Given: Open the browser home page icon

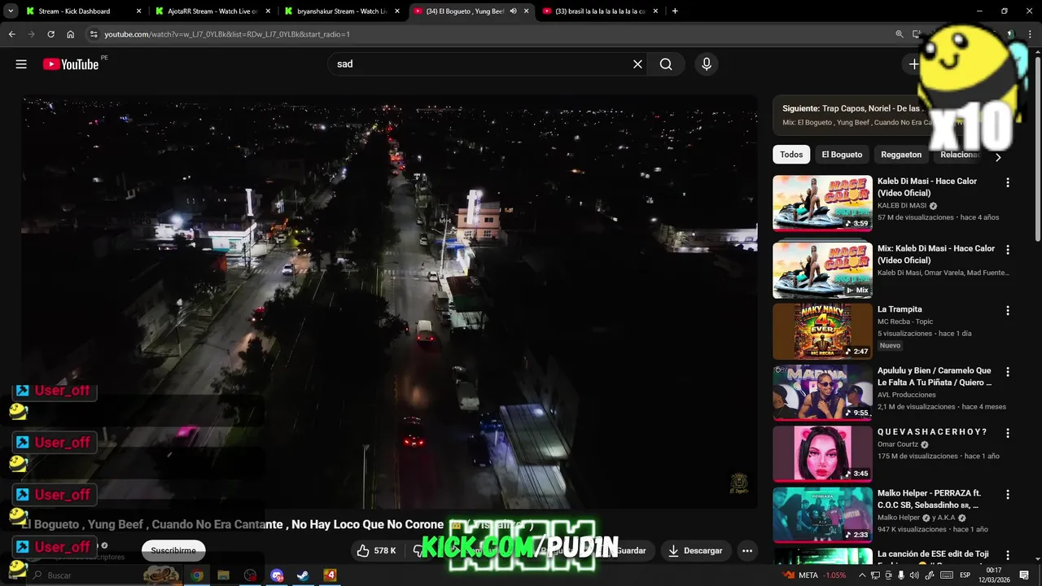Looking at the screenshot, I should click(x=71, y=34).
